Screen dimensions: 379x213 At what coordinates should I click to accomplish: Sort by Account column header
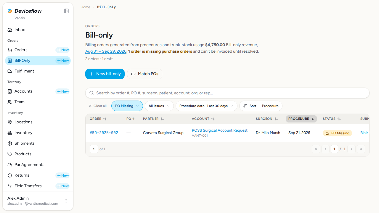pyautogui.click(x=203, y=119)
